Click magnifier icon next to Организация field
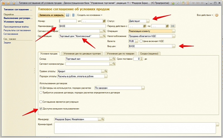223x138 pixels. 105,36
